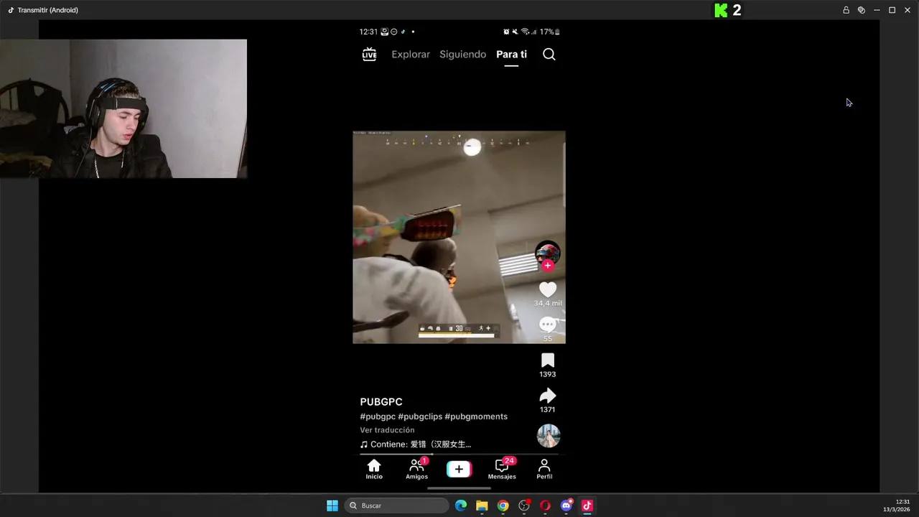Open the #pubgclips hashtag

[420, 416]
